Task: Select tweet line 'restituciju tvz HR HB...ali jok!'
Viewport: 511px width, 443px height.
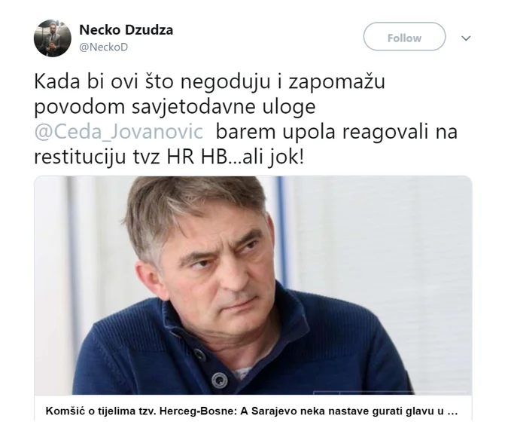Action: coord(169,157)
